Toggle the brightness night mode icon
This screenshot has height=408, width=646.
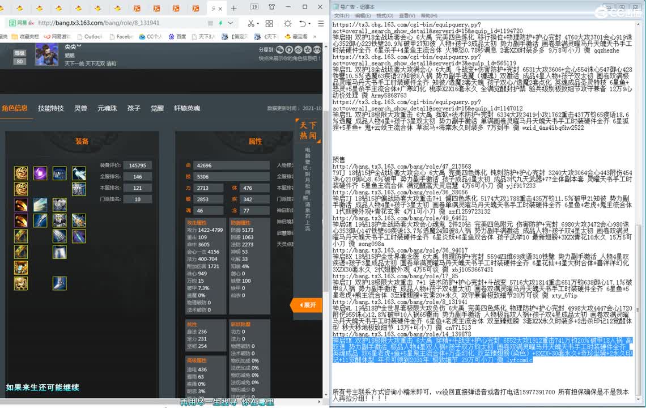point(288,23)
